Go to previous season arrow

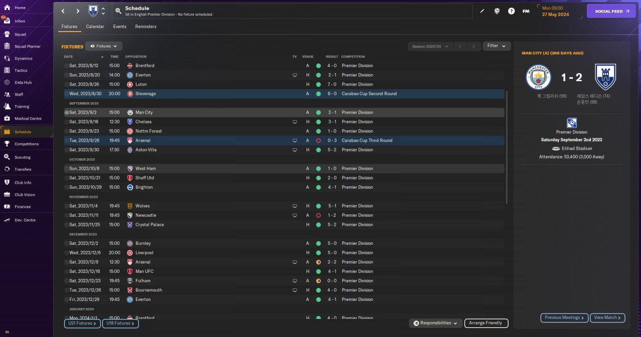460,46
